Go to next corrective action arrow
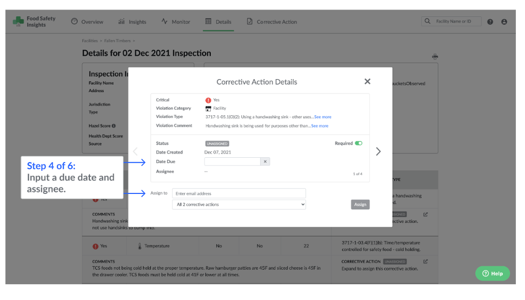Screen dimensions: 525x300 (378, 151)
